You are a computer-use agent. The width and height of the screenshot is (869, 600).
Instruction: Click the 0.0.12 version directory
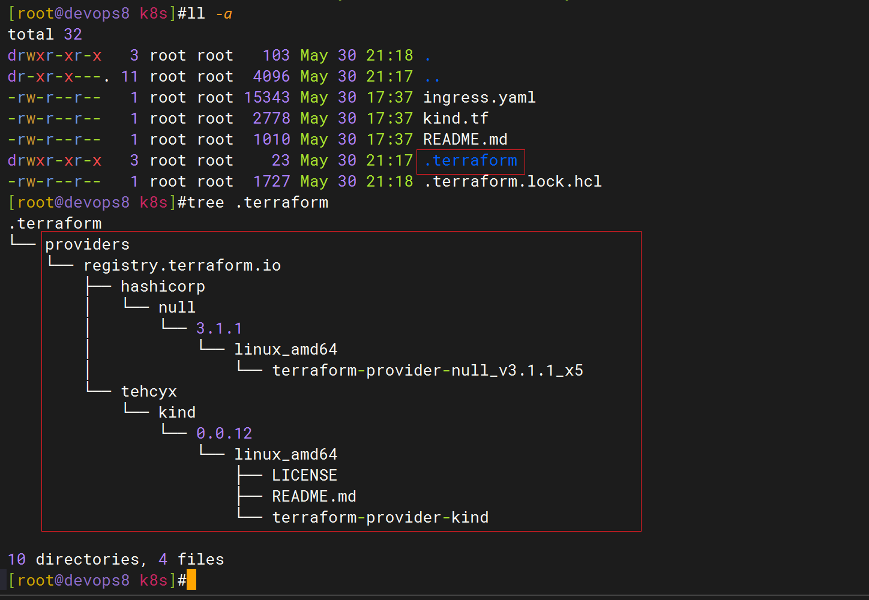pos(224,433)
